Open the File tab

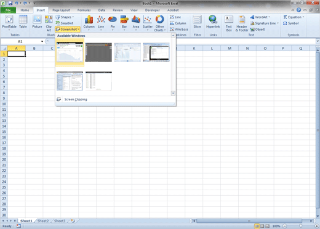(8, 10)
